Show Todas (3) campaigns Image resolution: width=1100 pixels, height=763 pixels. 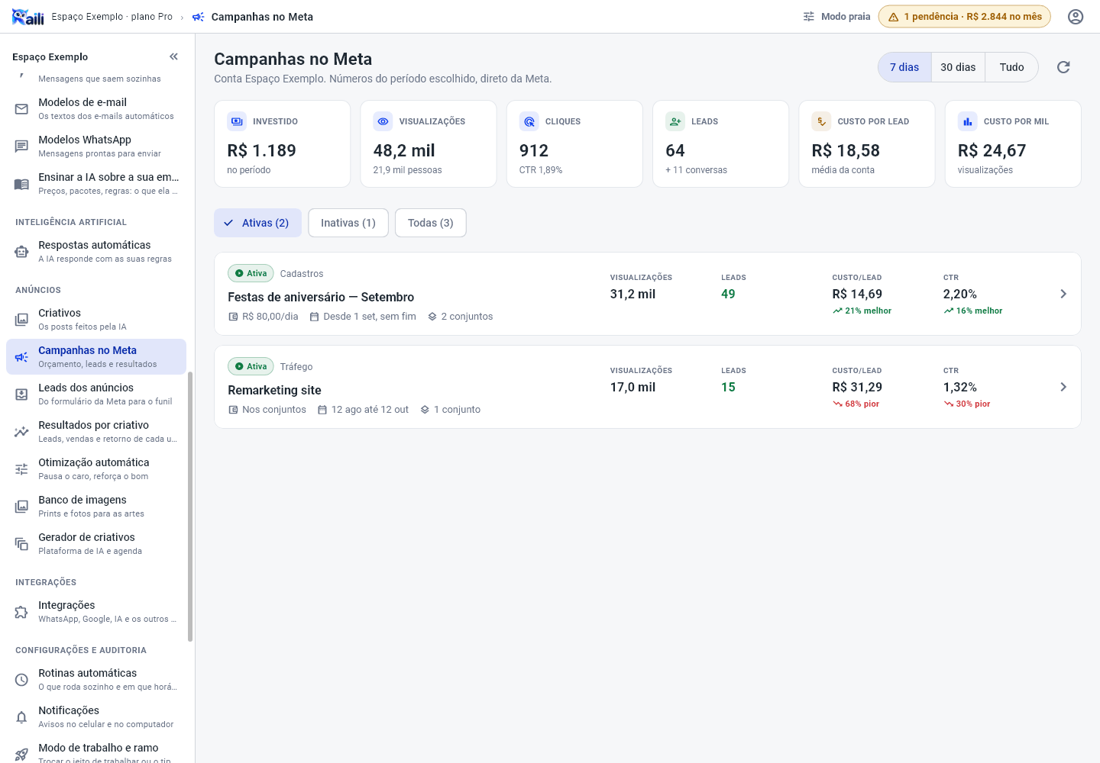431,223
